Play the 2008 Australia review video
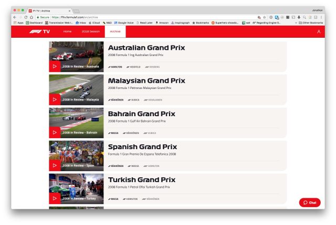 tap(55, 66)
